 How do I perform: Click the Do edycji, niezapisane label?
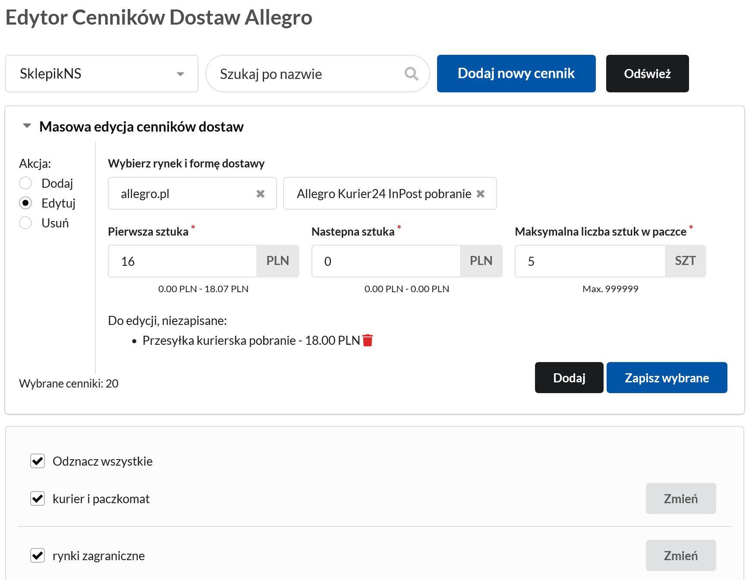pos(167,321)
